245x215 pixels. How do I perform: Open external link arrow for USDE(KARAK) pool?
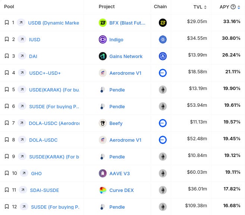click(x=22, y=89)
